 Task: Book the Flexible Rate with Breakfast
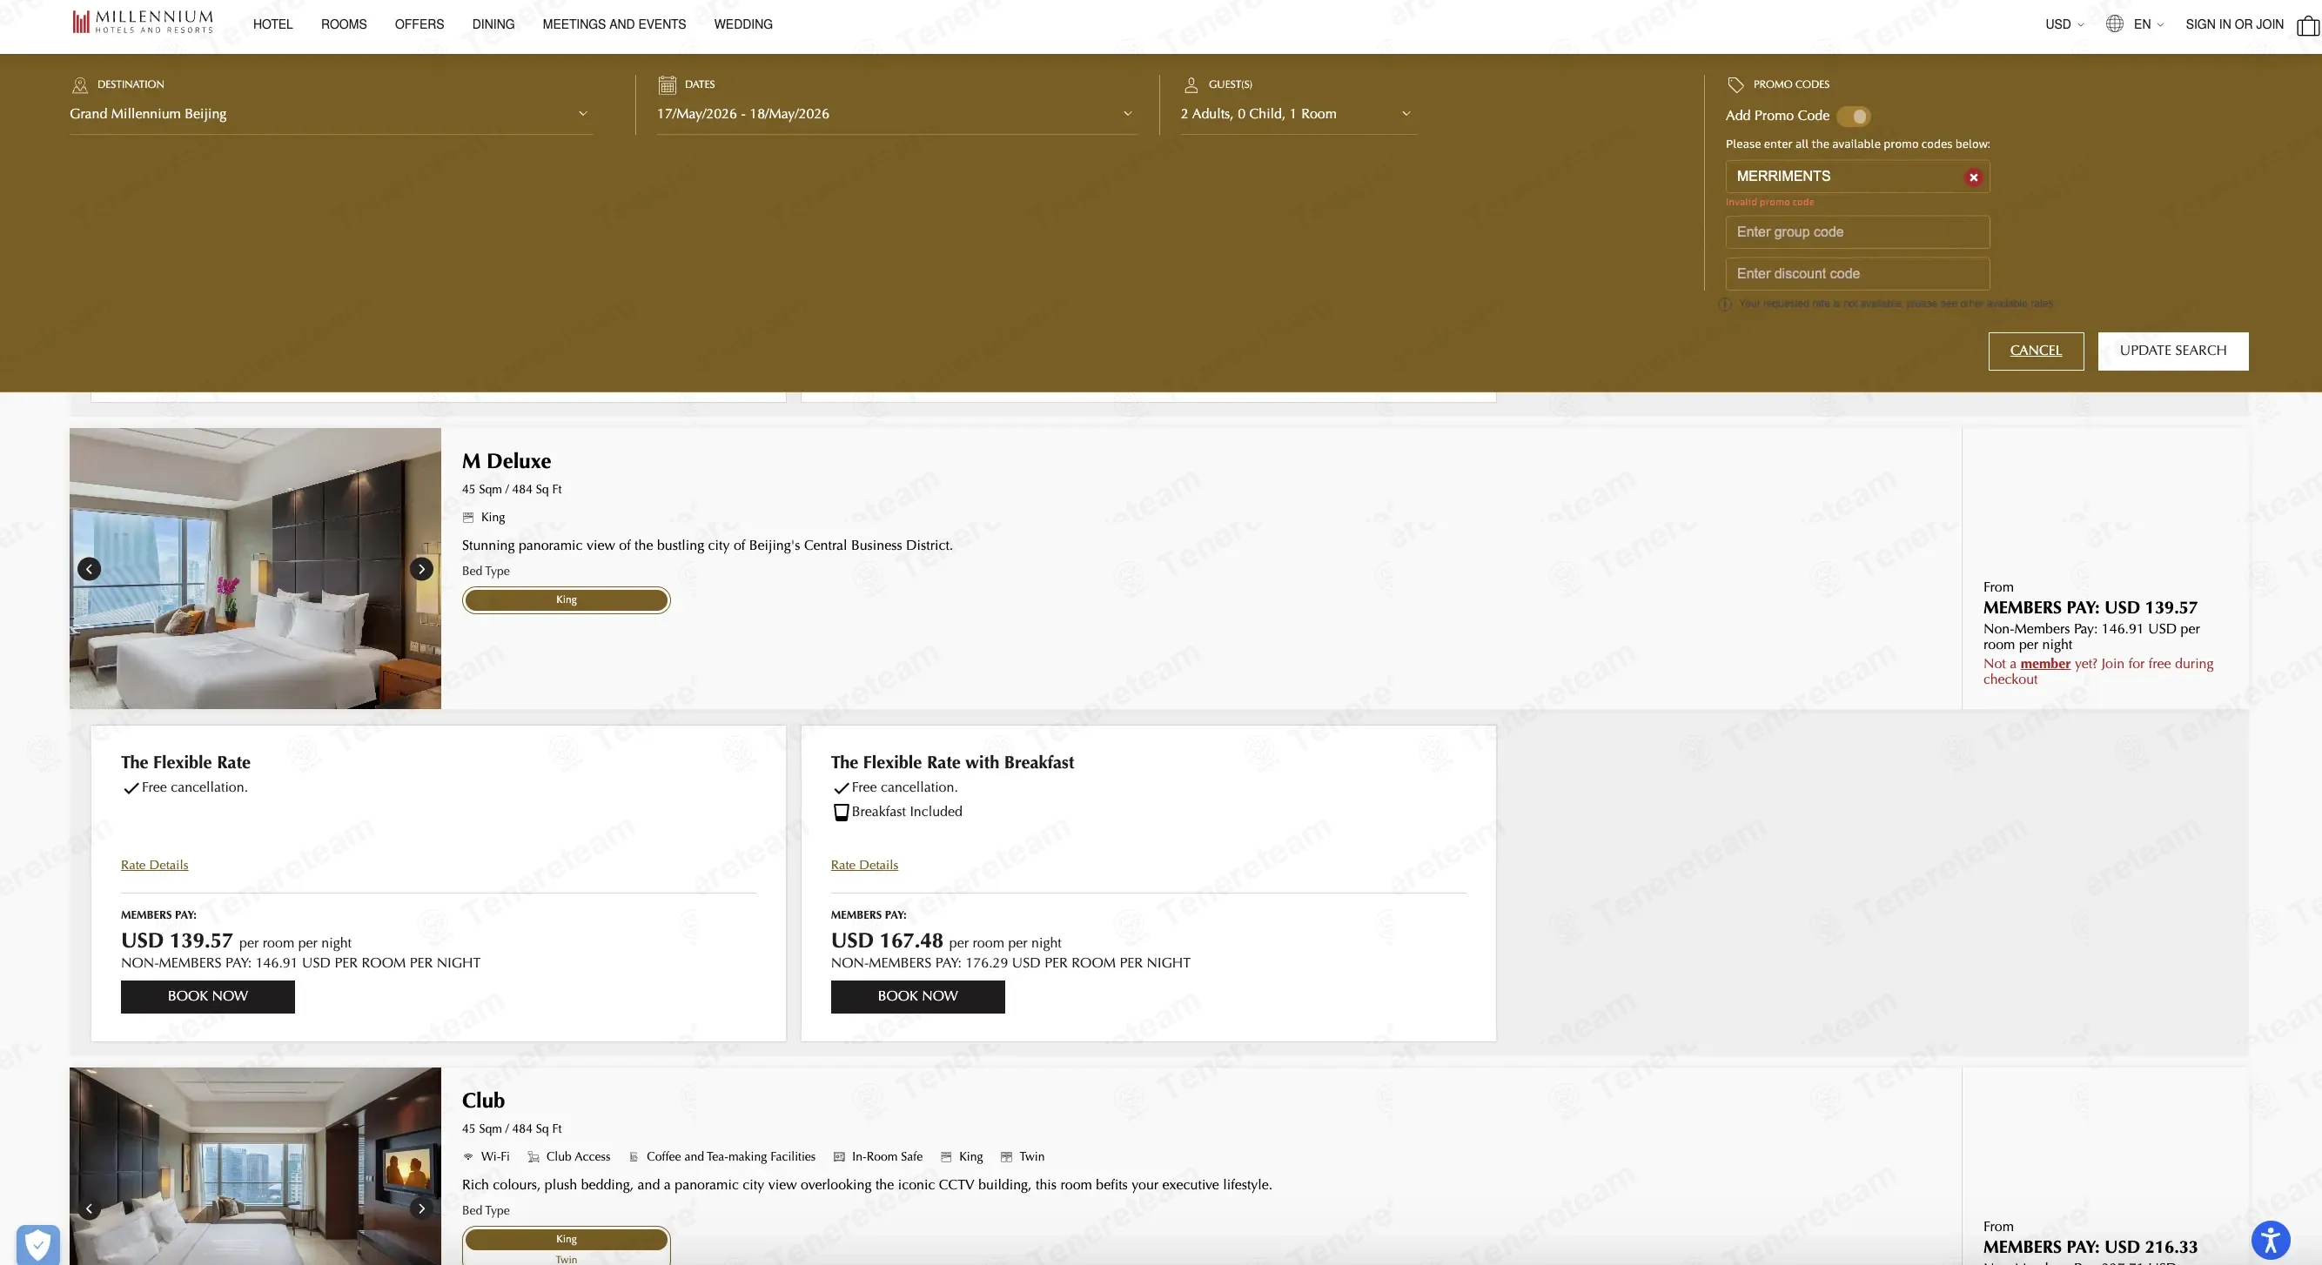pos(917,996)
